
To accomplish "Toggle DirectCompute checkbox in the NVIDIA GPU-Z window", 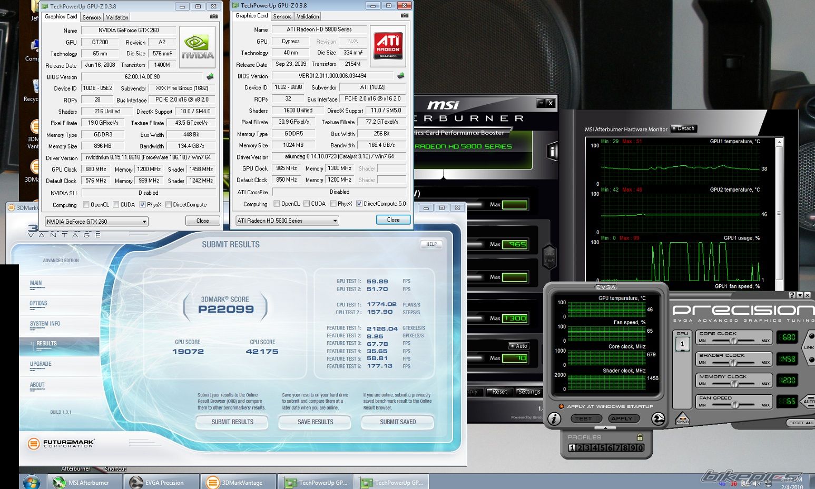I will pos(169,205).
